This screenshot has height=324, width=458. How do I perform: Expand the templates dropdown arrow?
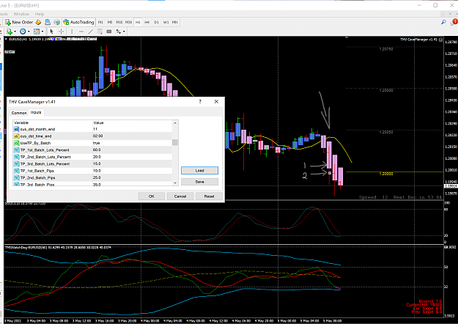click(43, 32)
